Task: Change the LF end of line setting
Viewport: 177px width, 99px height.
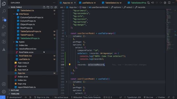Action: pyautogui.click(x=121, y=97)
